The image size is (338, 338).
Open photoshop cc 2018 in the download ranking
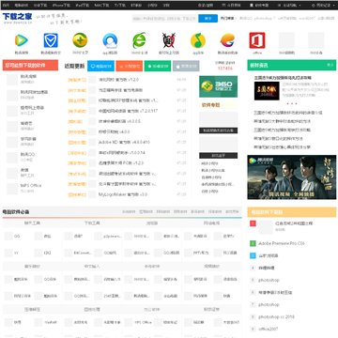click(276, 316)
